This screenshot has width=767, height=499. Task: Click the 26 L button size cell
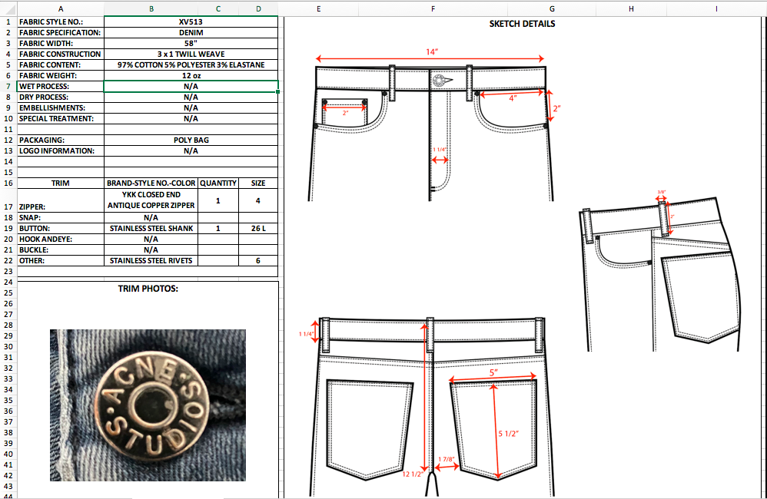(x=258, y=229)
